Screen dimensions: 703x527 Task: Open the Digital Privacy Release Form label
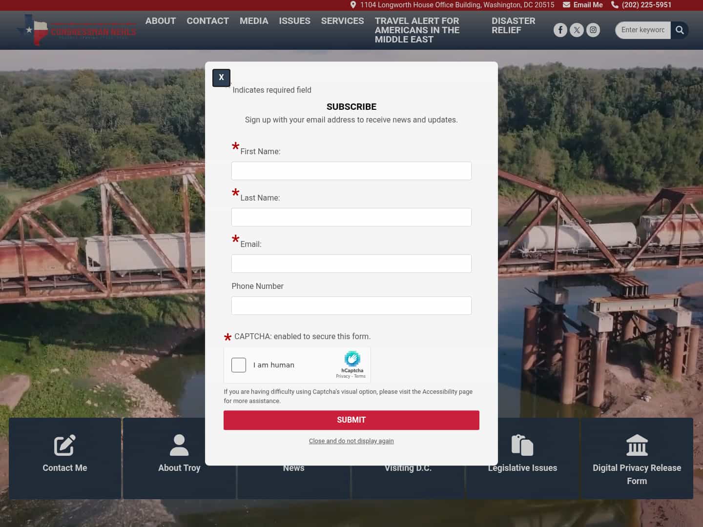pos(637,474)
